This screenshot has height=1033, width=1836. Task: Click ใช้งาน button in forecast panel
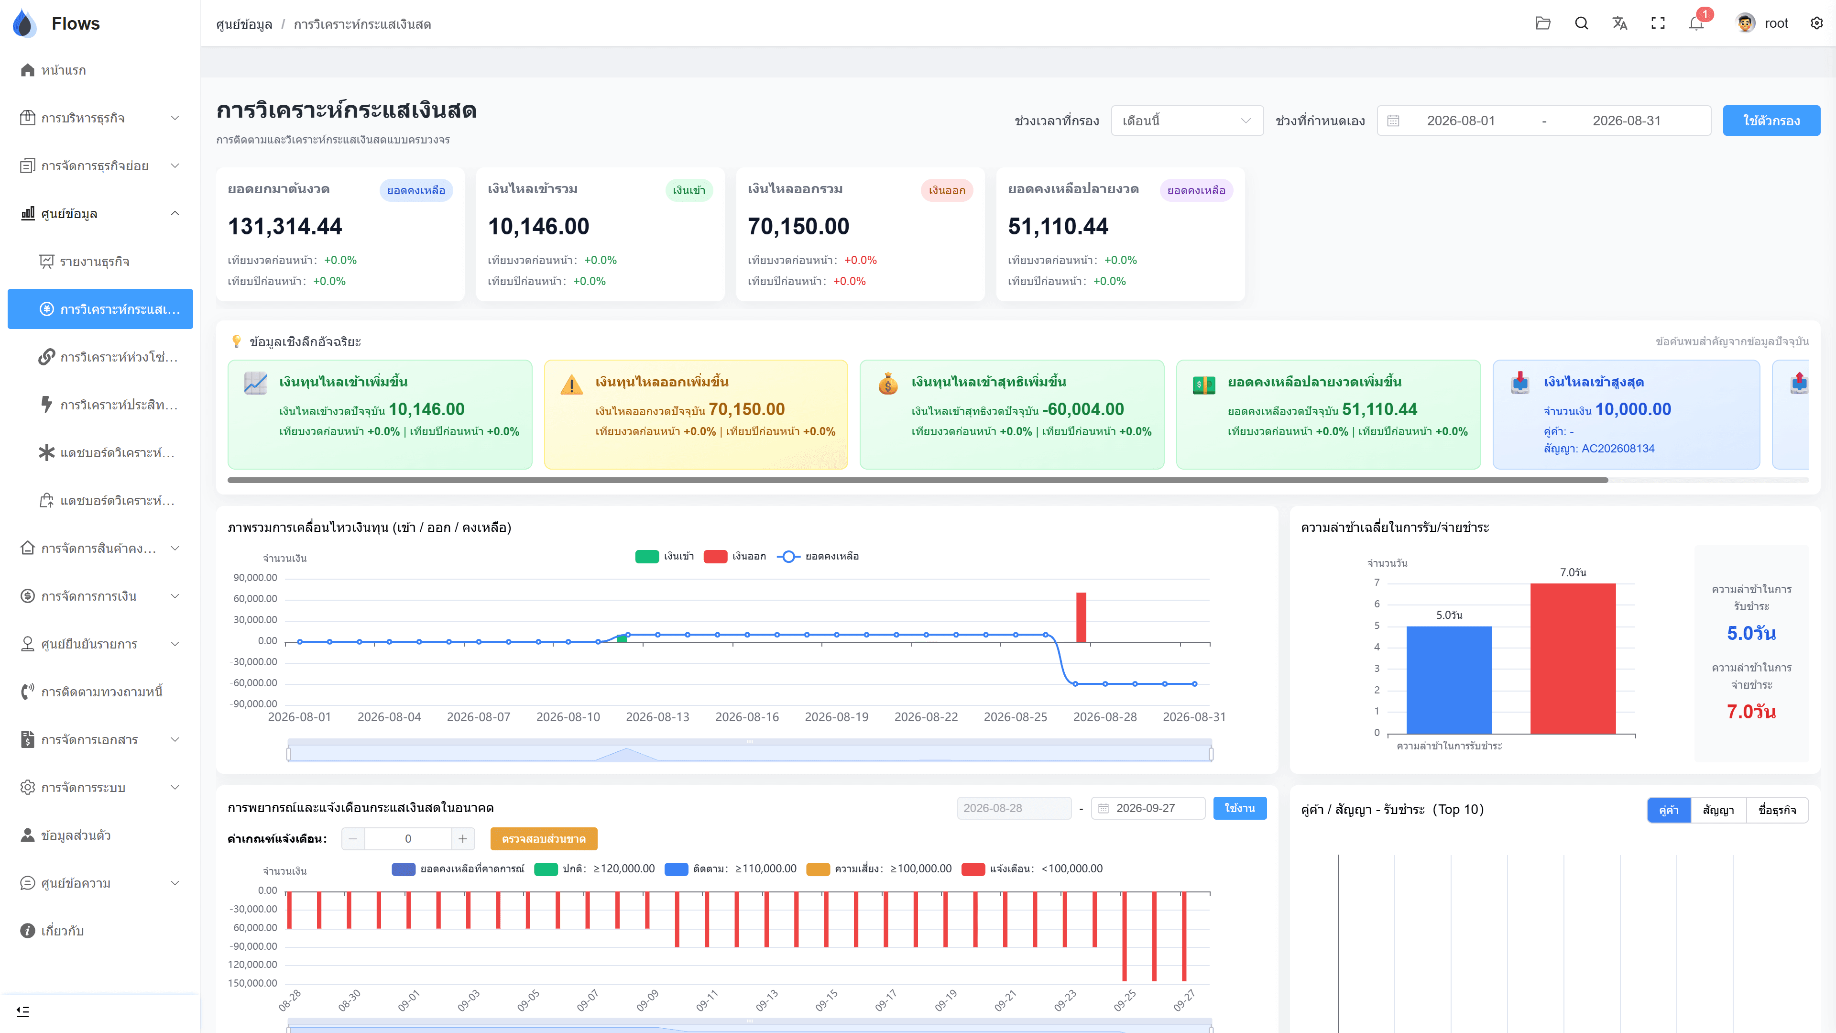1239,808
